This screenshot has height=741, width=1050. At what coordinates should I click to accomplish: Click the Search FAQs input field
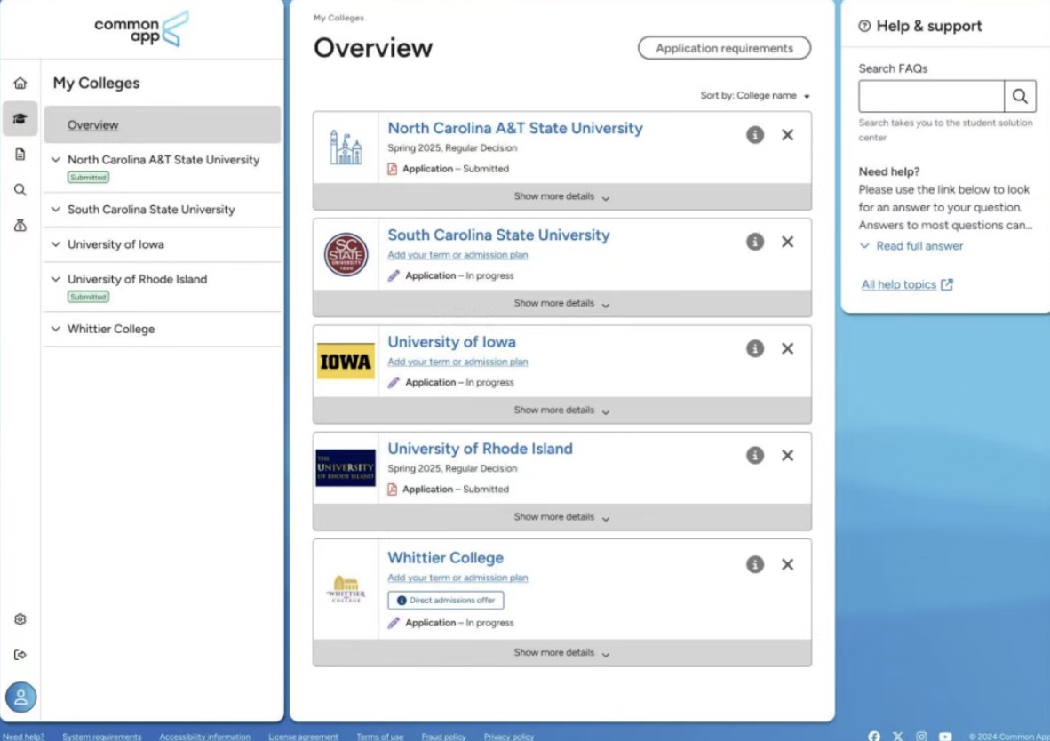(932, 97)
